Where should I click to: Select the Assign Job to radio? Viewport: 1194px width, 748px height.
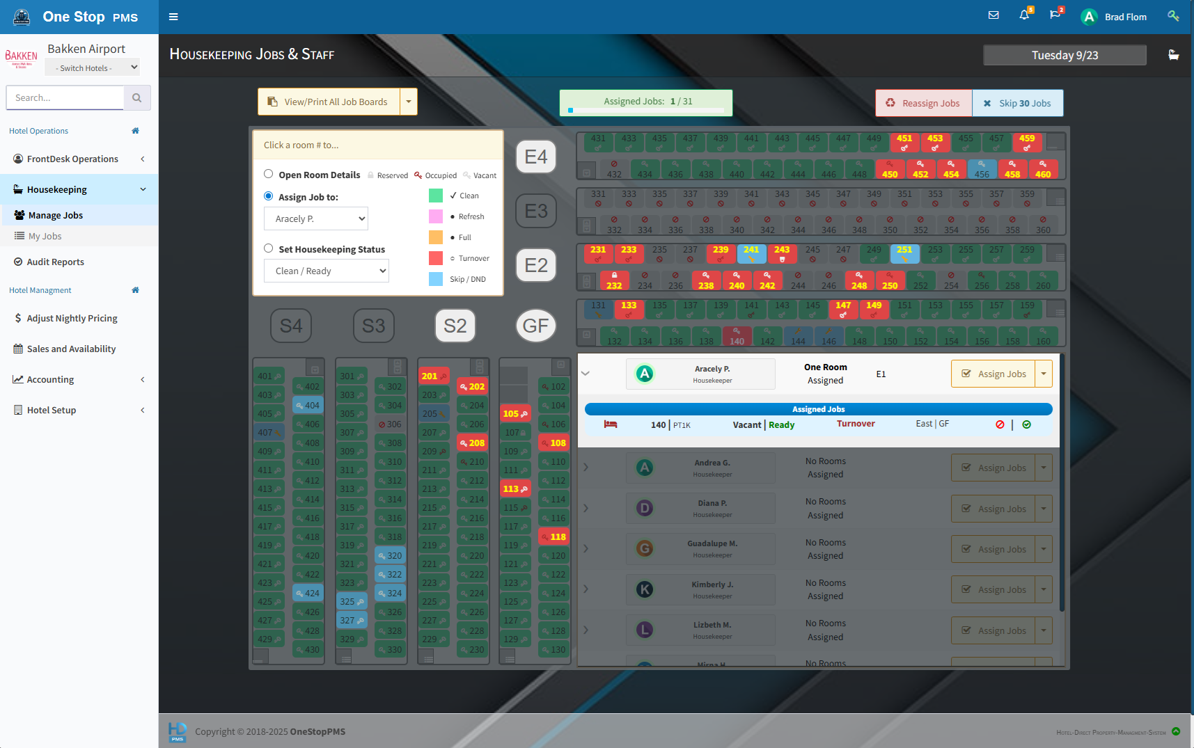(269, 196)
